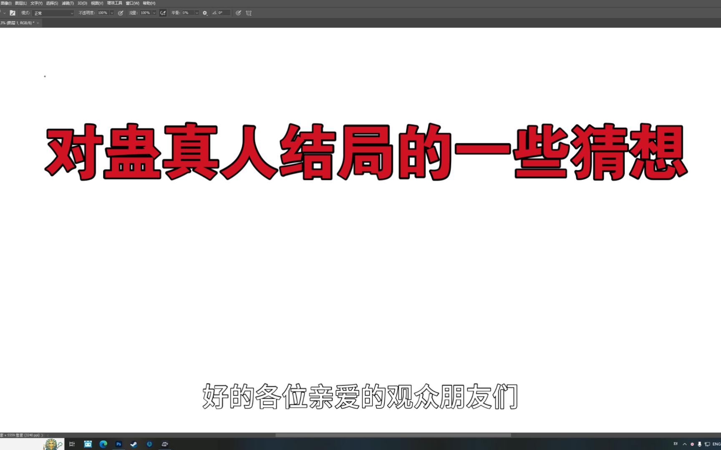
Task: Open the 视图(V) menu
Action: [x=97, y=3]
